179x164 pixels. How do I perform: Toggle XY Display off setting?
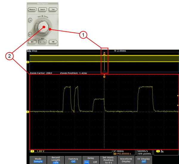[x=143, y=160]
